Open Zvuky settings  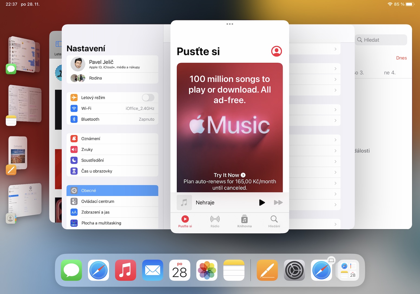tap(112, 149)
